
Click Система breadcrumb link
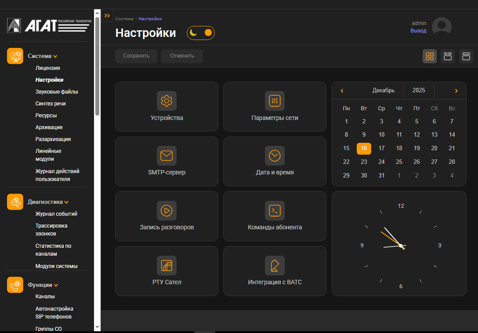pyautogui.click(x=124, y=19)
